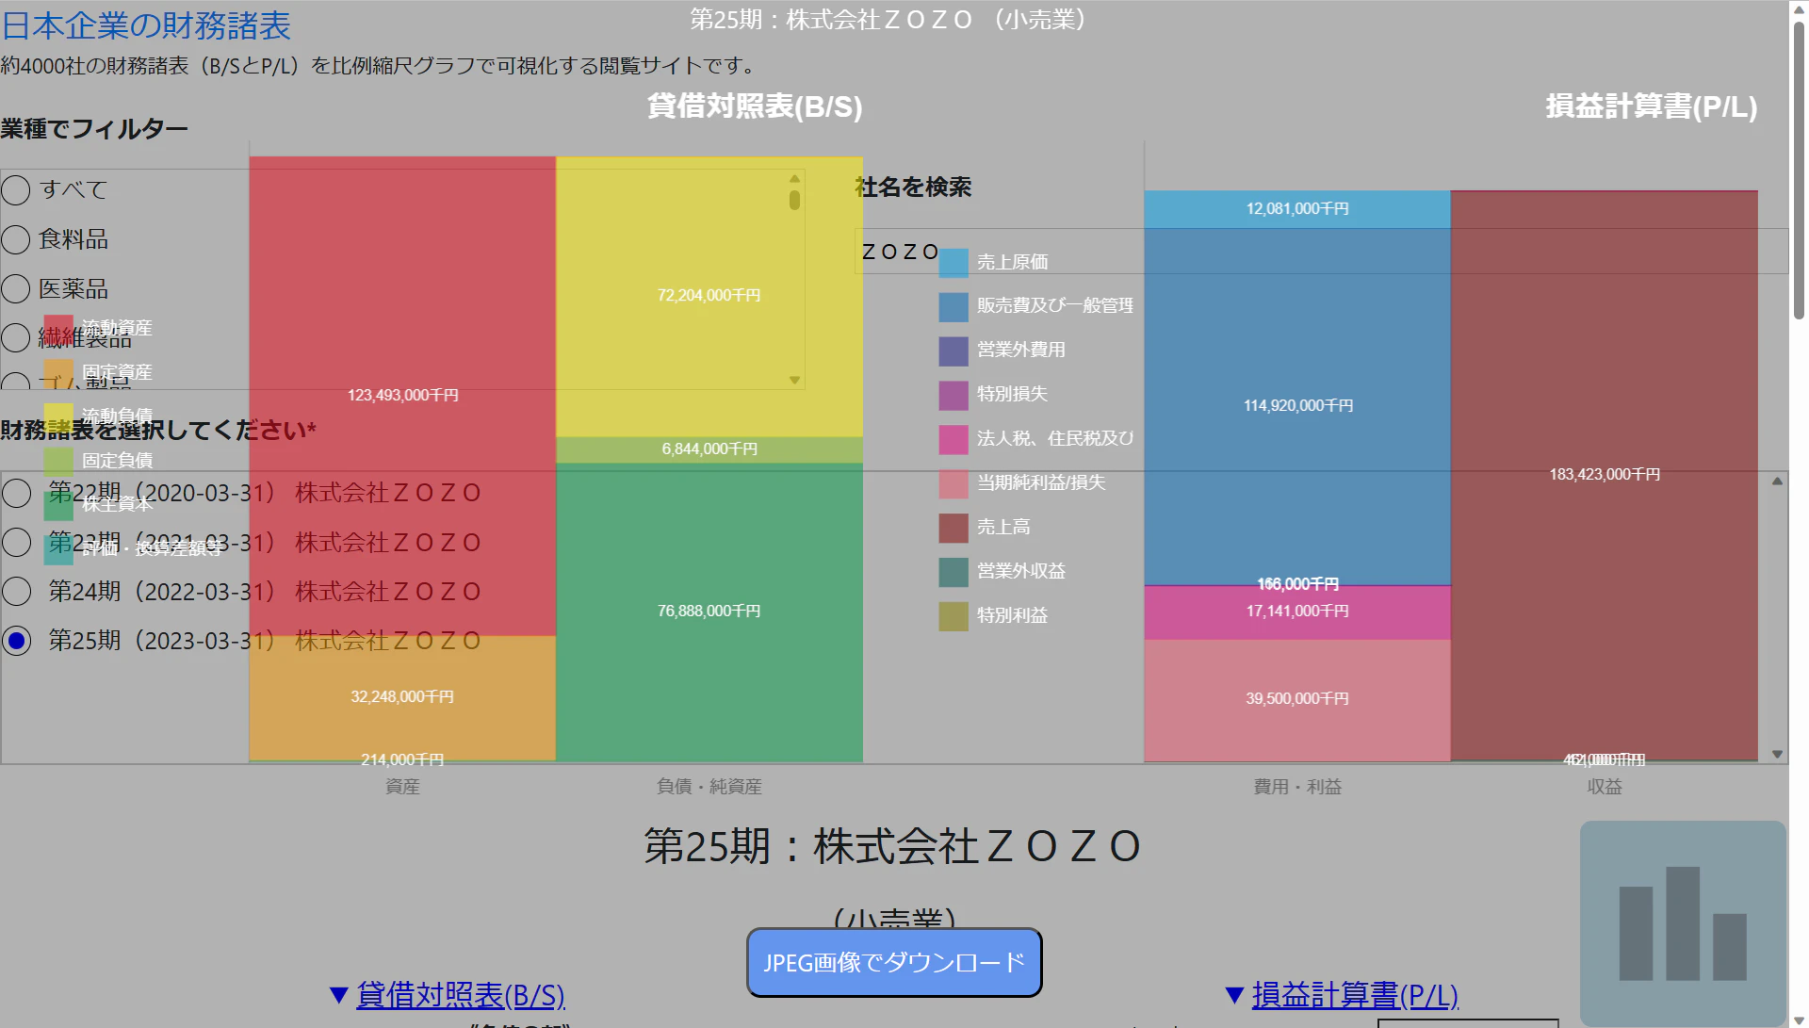Image resolution: width=1809 pixels, height=1028 pixels.
Task: Click the 売上原価 legend swatch
Action: click(953, 263)
